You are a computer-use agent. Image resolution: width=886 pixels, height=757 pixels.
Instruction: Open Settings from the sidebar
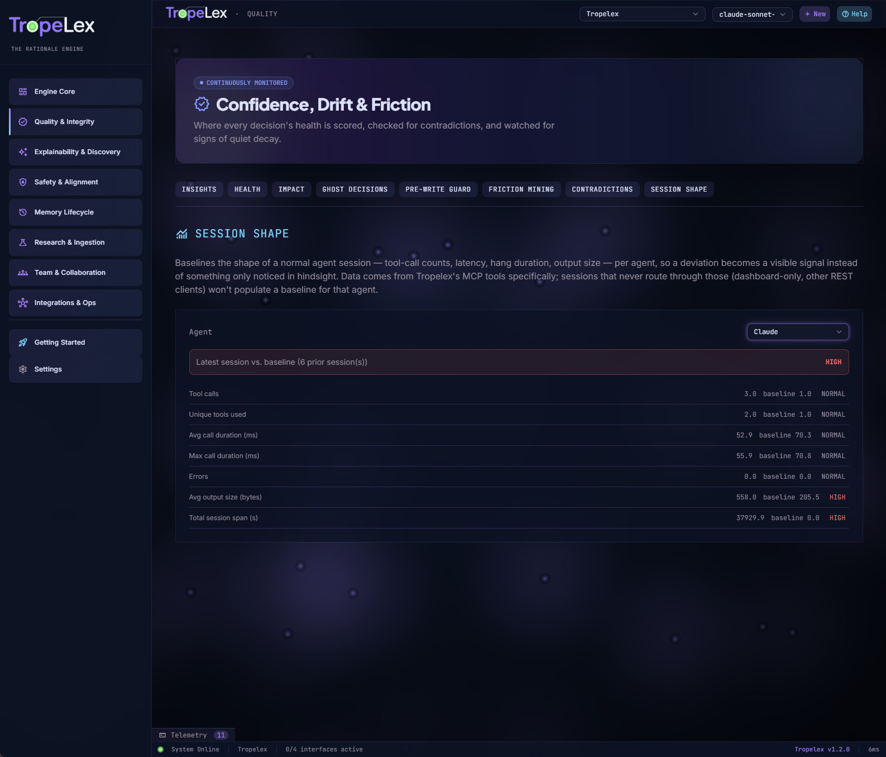(x=75, y=369)
